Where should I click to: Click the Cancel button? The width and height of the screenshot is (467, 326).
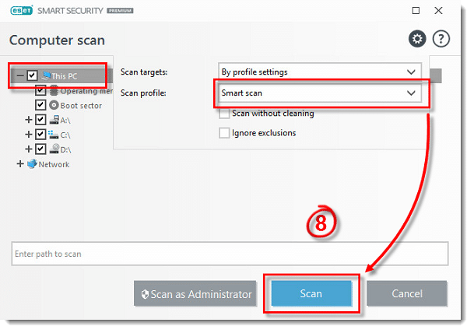pyautogui.click(x=407, y=293)
